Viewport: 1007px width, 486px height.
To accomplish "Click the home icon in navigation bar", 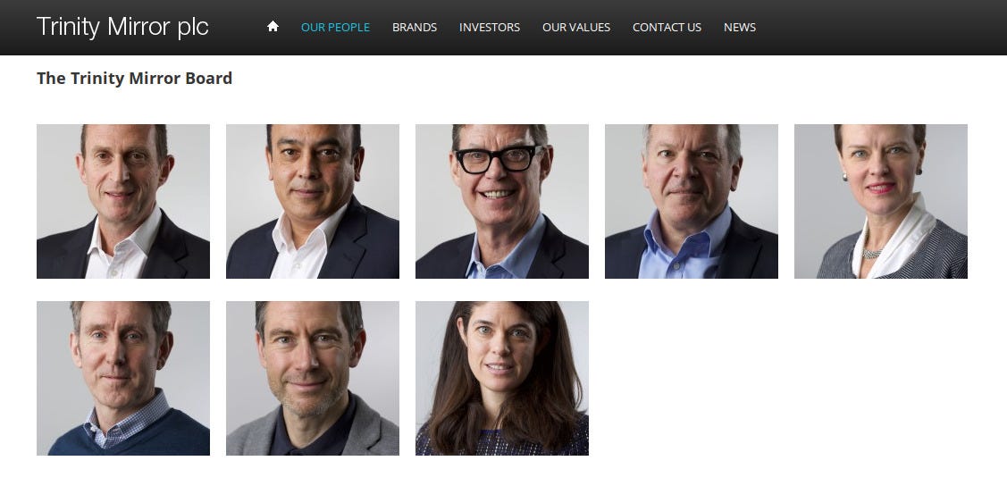I will pos(273,26).
